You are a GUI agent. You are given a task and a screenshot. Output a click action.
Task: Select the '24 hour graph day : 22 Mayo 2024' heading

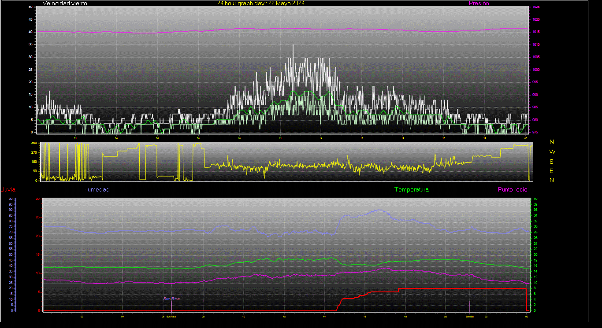click(261, 3)
